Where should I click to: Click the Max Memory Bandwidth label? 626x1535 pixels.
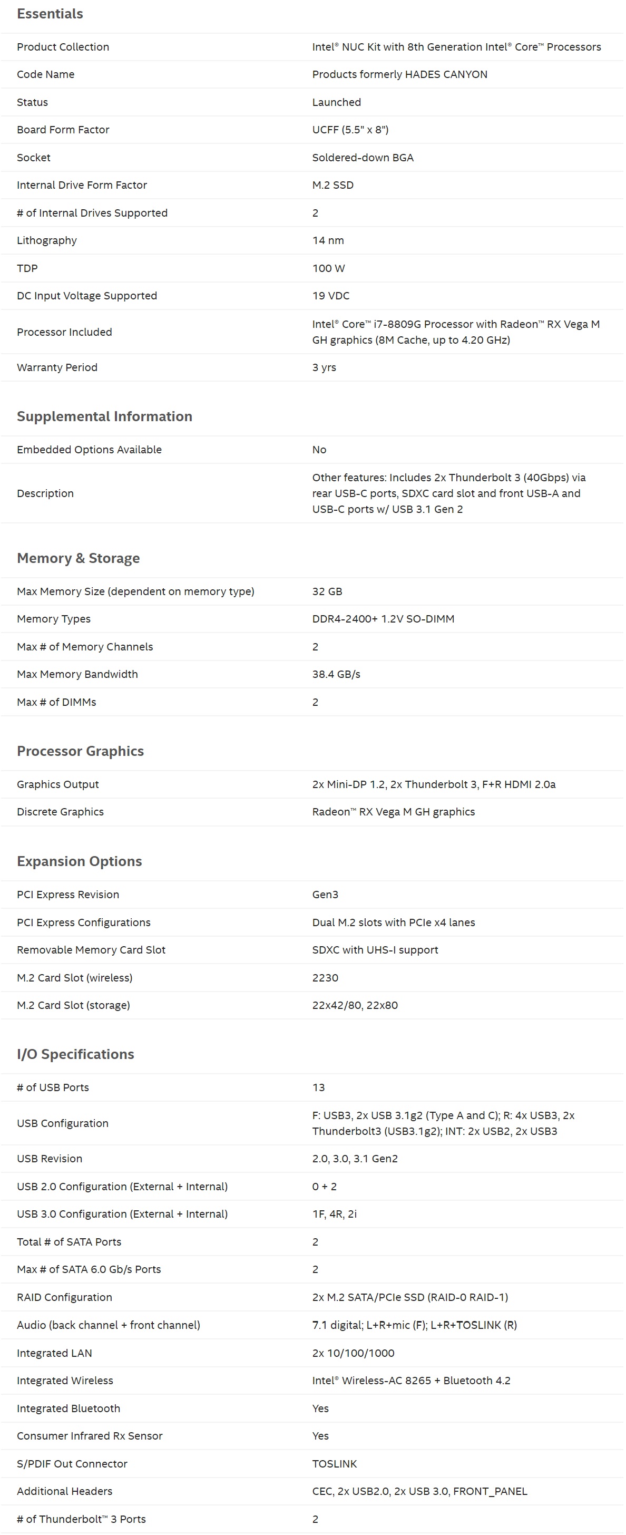(x=77, y=674)
